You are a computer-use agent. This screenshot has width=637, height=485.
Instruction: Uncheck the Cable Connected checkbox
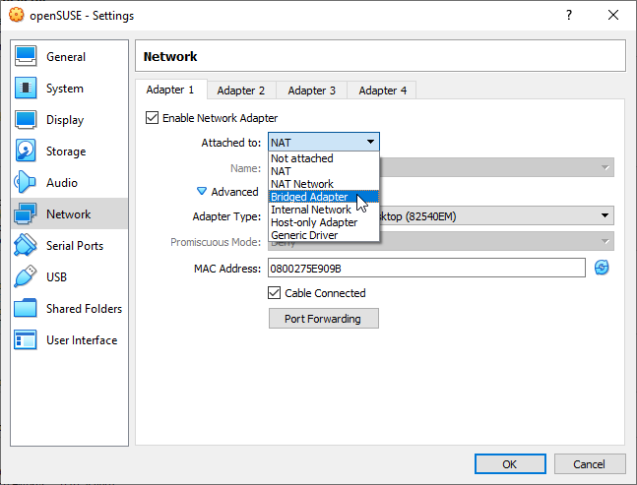(x=276, y=293)
